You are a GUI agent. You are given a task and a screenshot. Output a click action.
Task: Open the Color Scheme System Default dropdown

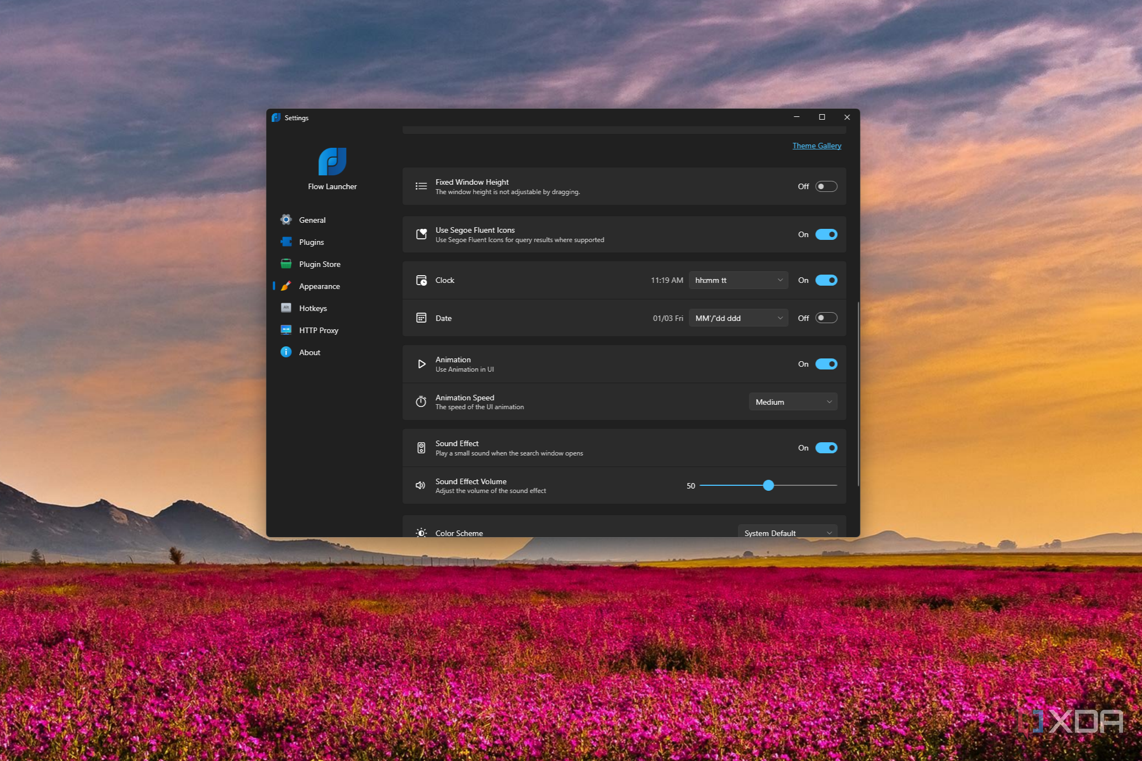point(788,531)
